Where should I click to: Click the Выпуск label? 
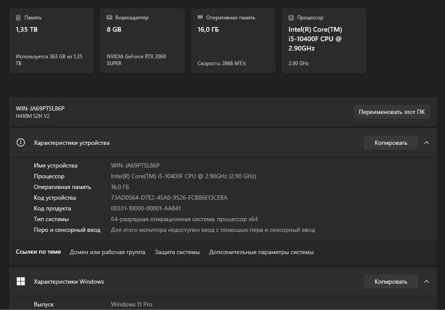click(44, 304)
